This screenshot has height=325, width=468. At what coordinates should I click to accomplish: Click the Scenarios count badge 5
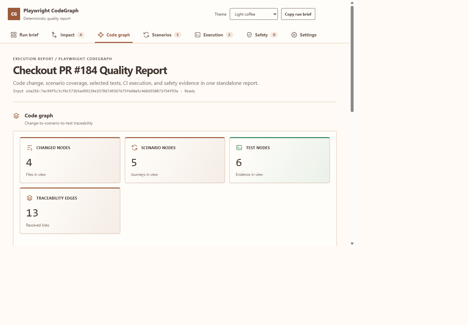177,35
